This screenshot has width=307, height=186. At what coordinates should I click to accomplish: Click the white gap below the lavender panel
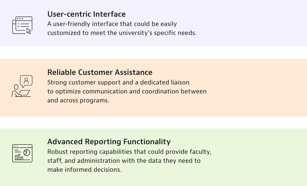153,53
